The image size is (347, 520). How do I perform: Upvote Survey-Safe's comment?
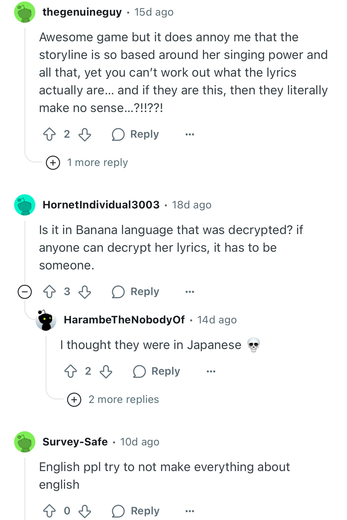pos(49,511)
